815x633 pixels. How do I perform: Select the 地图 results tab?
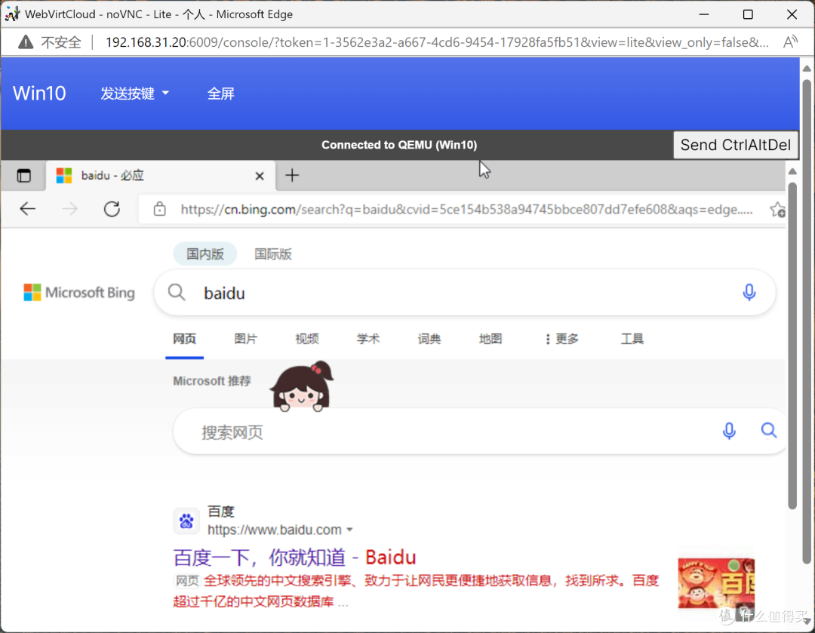491,339
